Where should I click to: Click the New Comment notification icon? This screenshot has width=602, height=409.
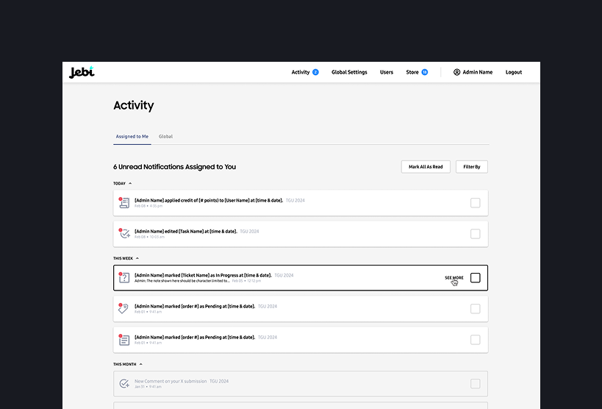[124, 383]
